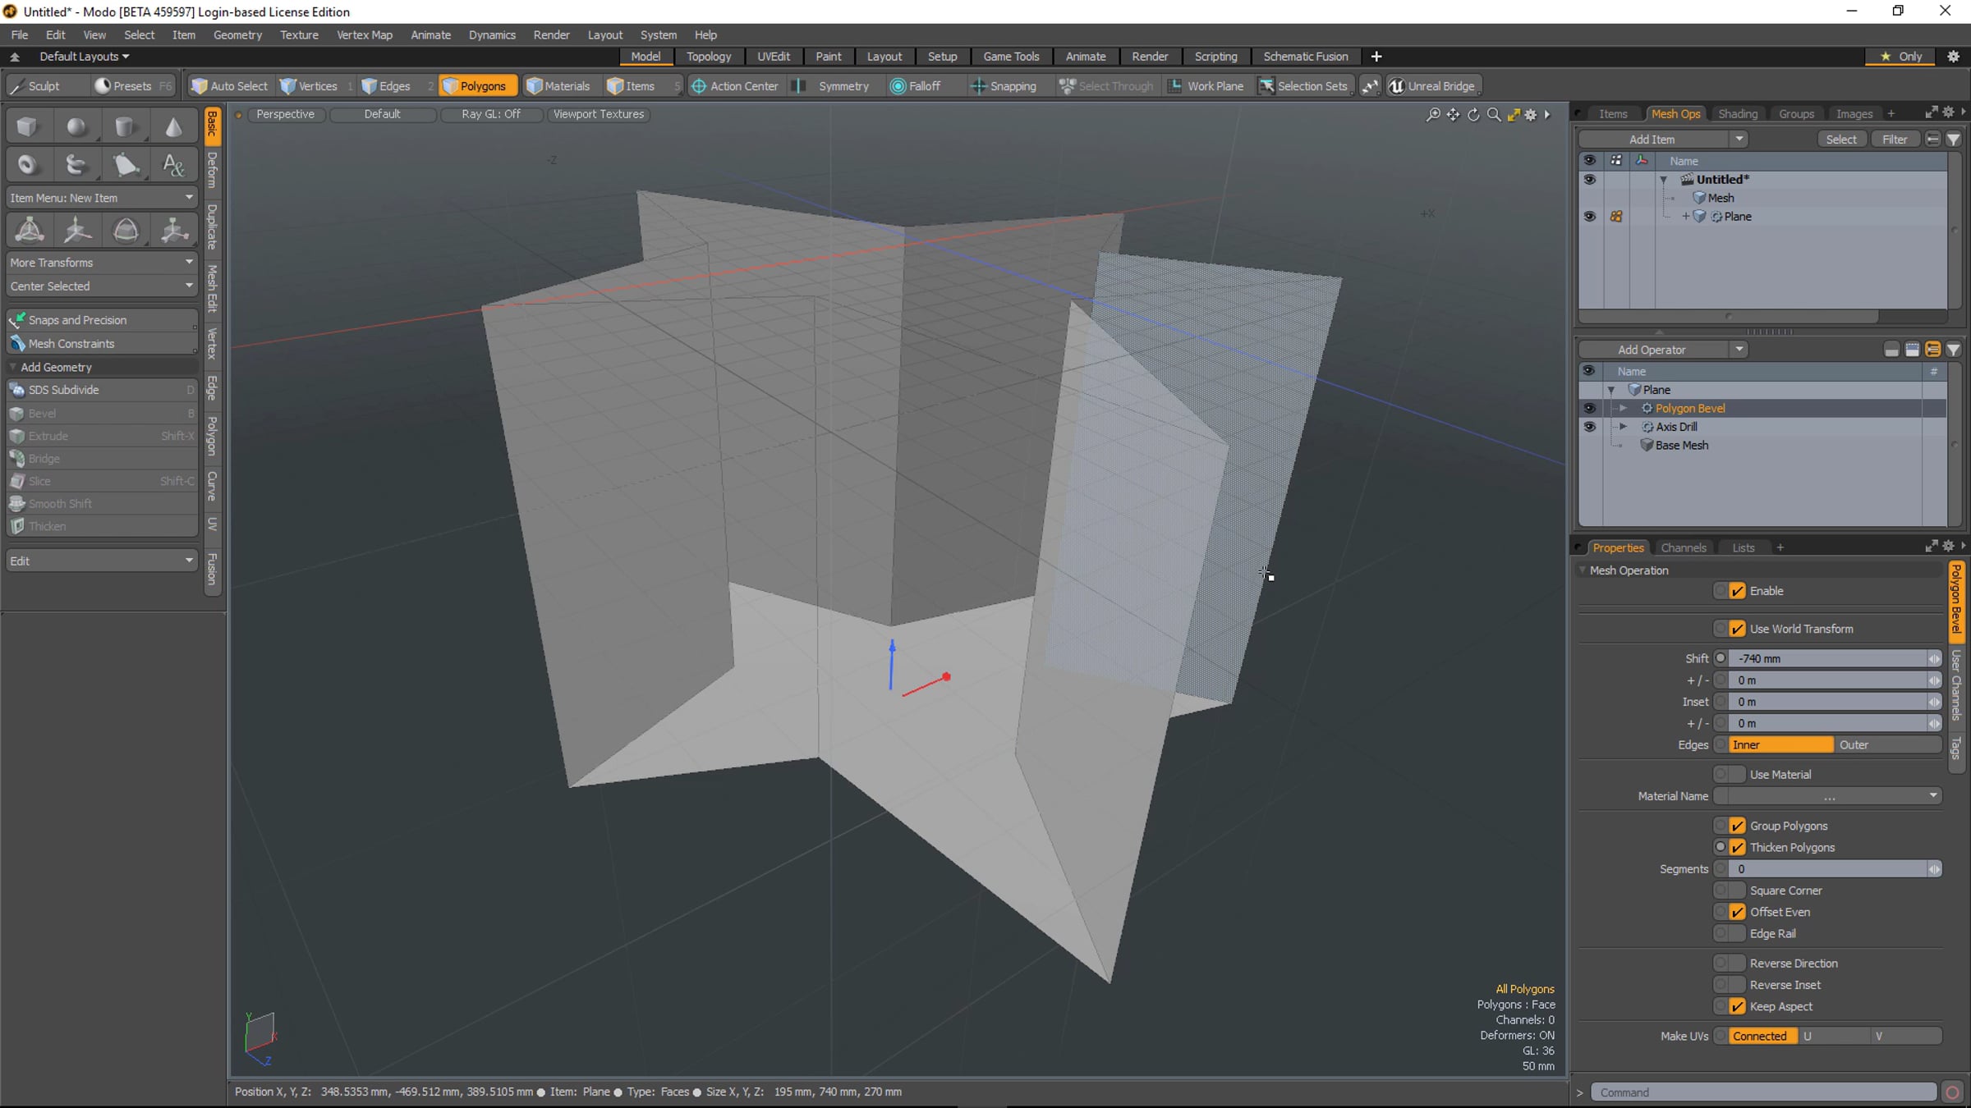Select the cube primitive tool icon
Viewport: 1971px width, 1108px height.
coord(27,126)
